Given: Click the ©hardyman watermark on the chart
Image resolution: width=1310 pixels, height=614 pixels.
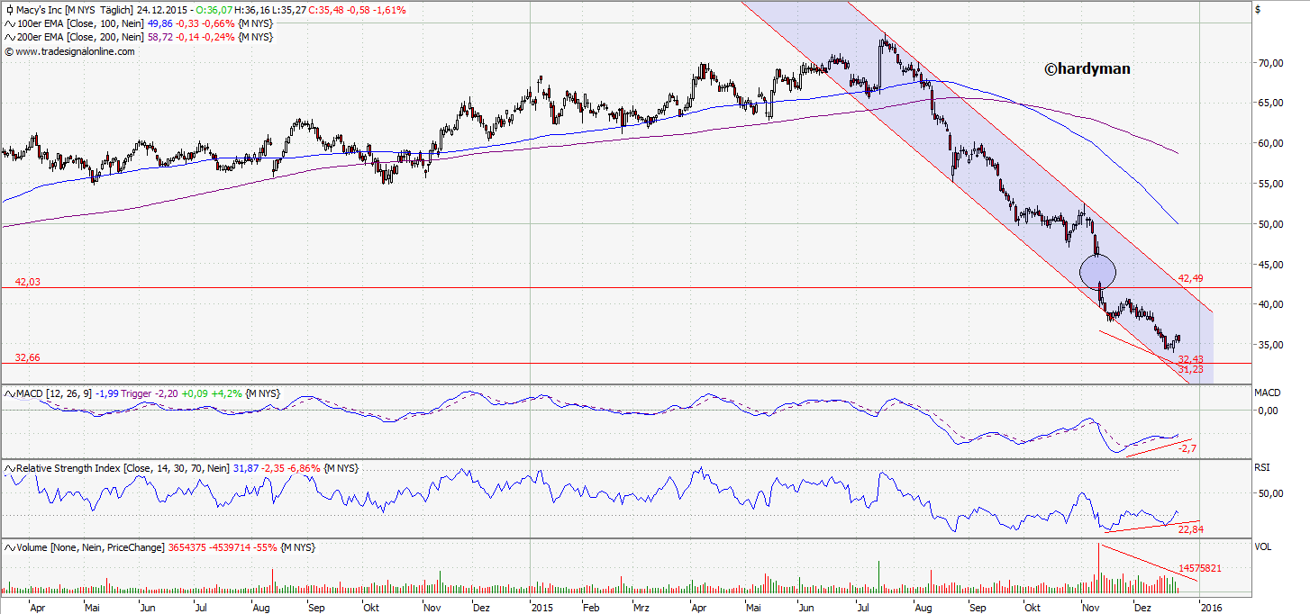Looking at the screenshot, I should click(1087, 68).
